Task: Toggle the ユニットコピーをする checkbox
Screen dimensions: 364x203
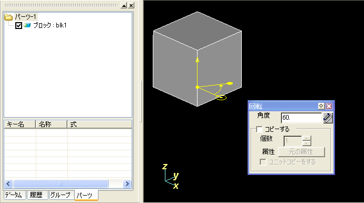Action: [x=263, y=162]
